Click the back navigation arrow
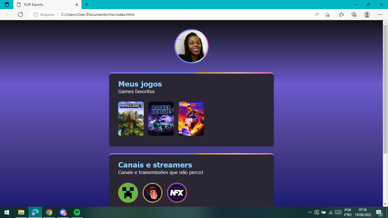The image size is (388, 218). [8, 14]
